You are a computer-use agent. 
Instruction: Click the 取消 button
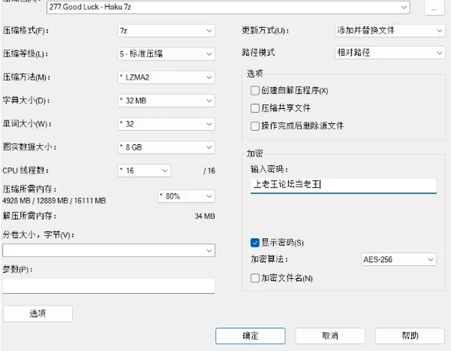(x=330, y=336)
